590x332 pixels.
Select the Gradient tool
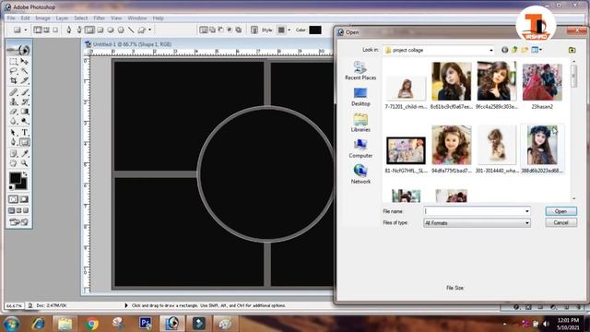click(x=25, y=112)
